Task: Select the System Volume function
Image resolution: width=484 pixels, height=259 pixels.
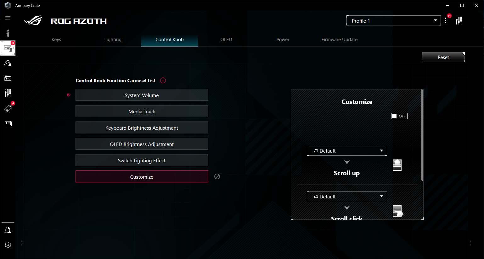Action: point(142,95)
